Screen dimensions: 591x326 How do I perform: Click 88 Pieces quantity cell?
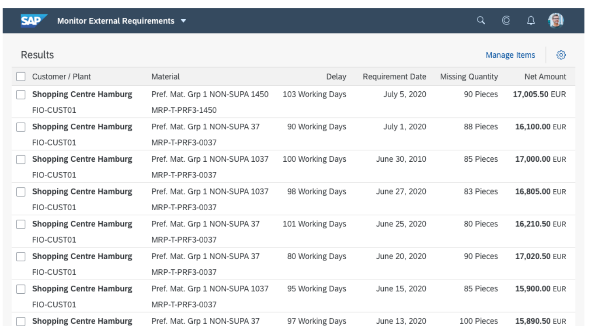tap(481, 126)
